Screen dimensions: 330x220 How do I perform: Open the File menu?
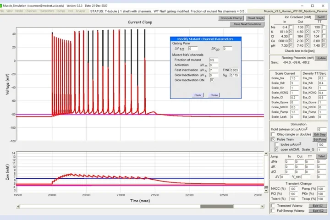click(2, 11)
